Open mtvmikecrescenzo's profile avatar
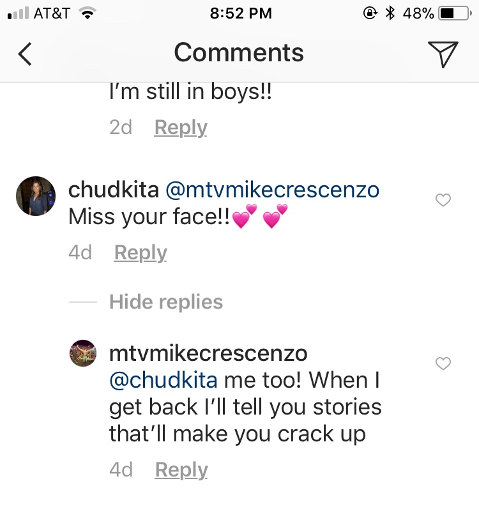479x511 pixels. (x=83, y=353)
